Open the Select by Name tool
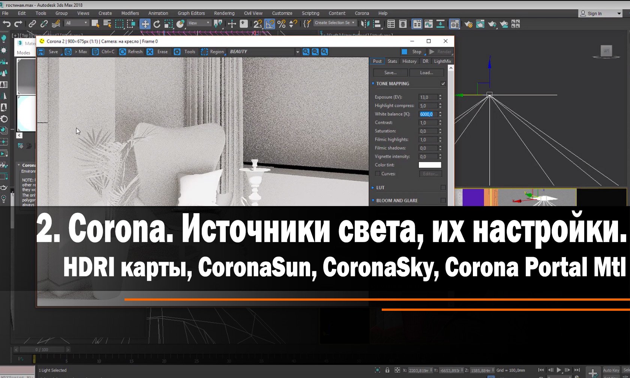 point(107,24)
